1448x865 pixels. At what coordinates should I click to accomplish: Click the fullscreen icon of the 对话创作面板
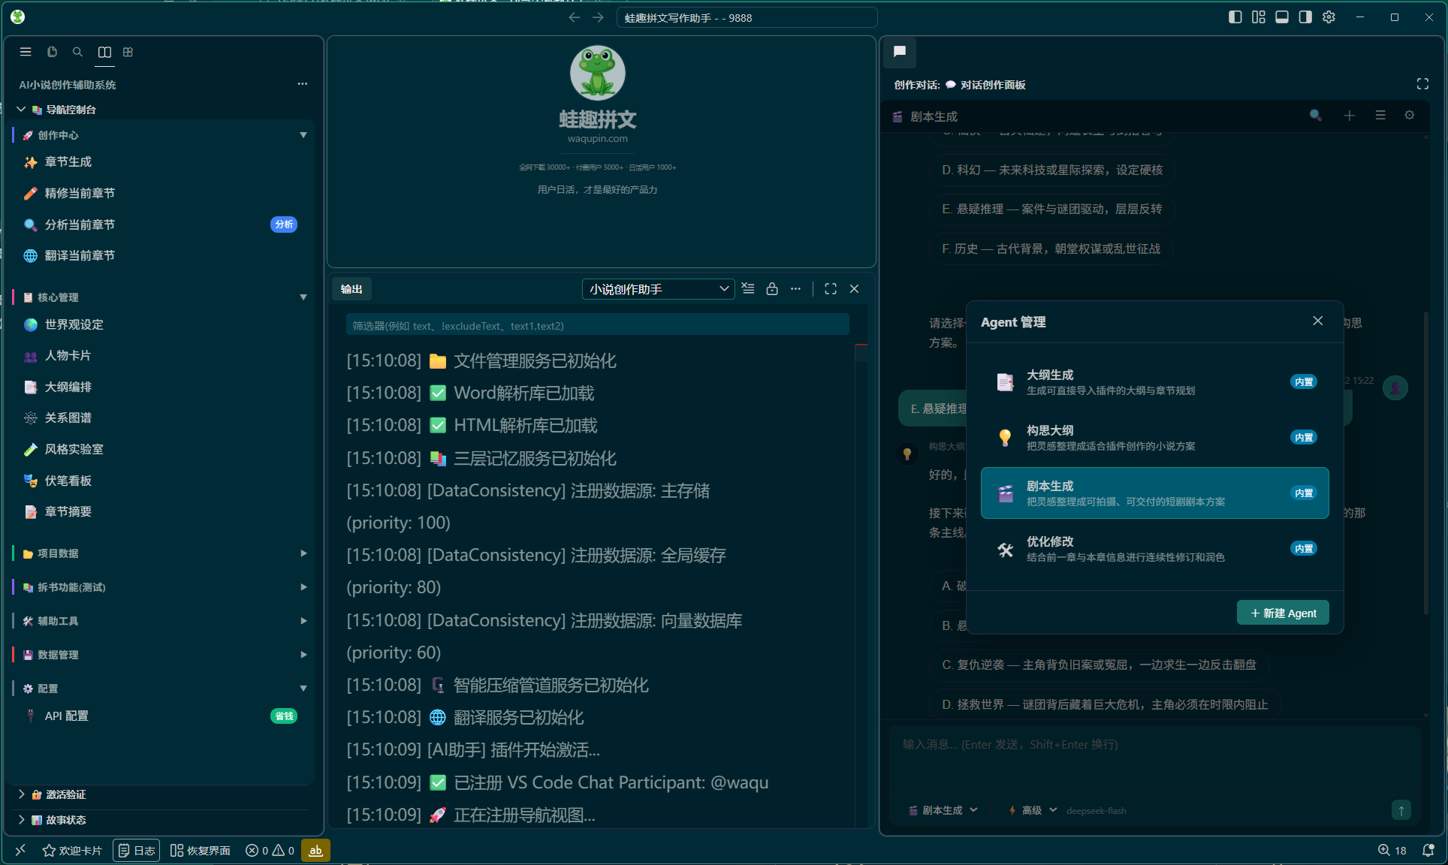coord(1422,84)
